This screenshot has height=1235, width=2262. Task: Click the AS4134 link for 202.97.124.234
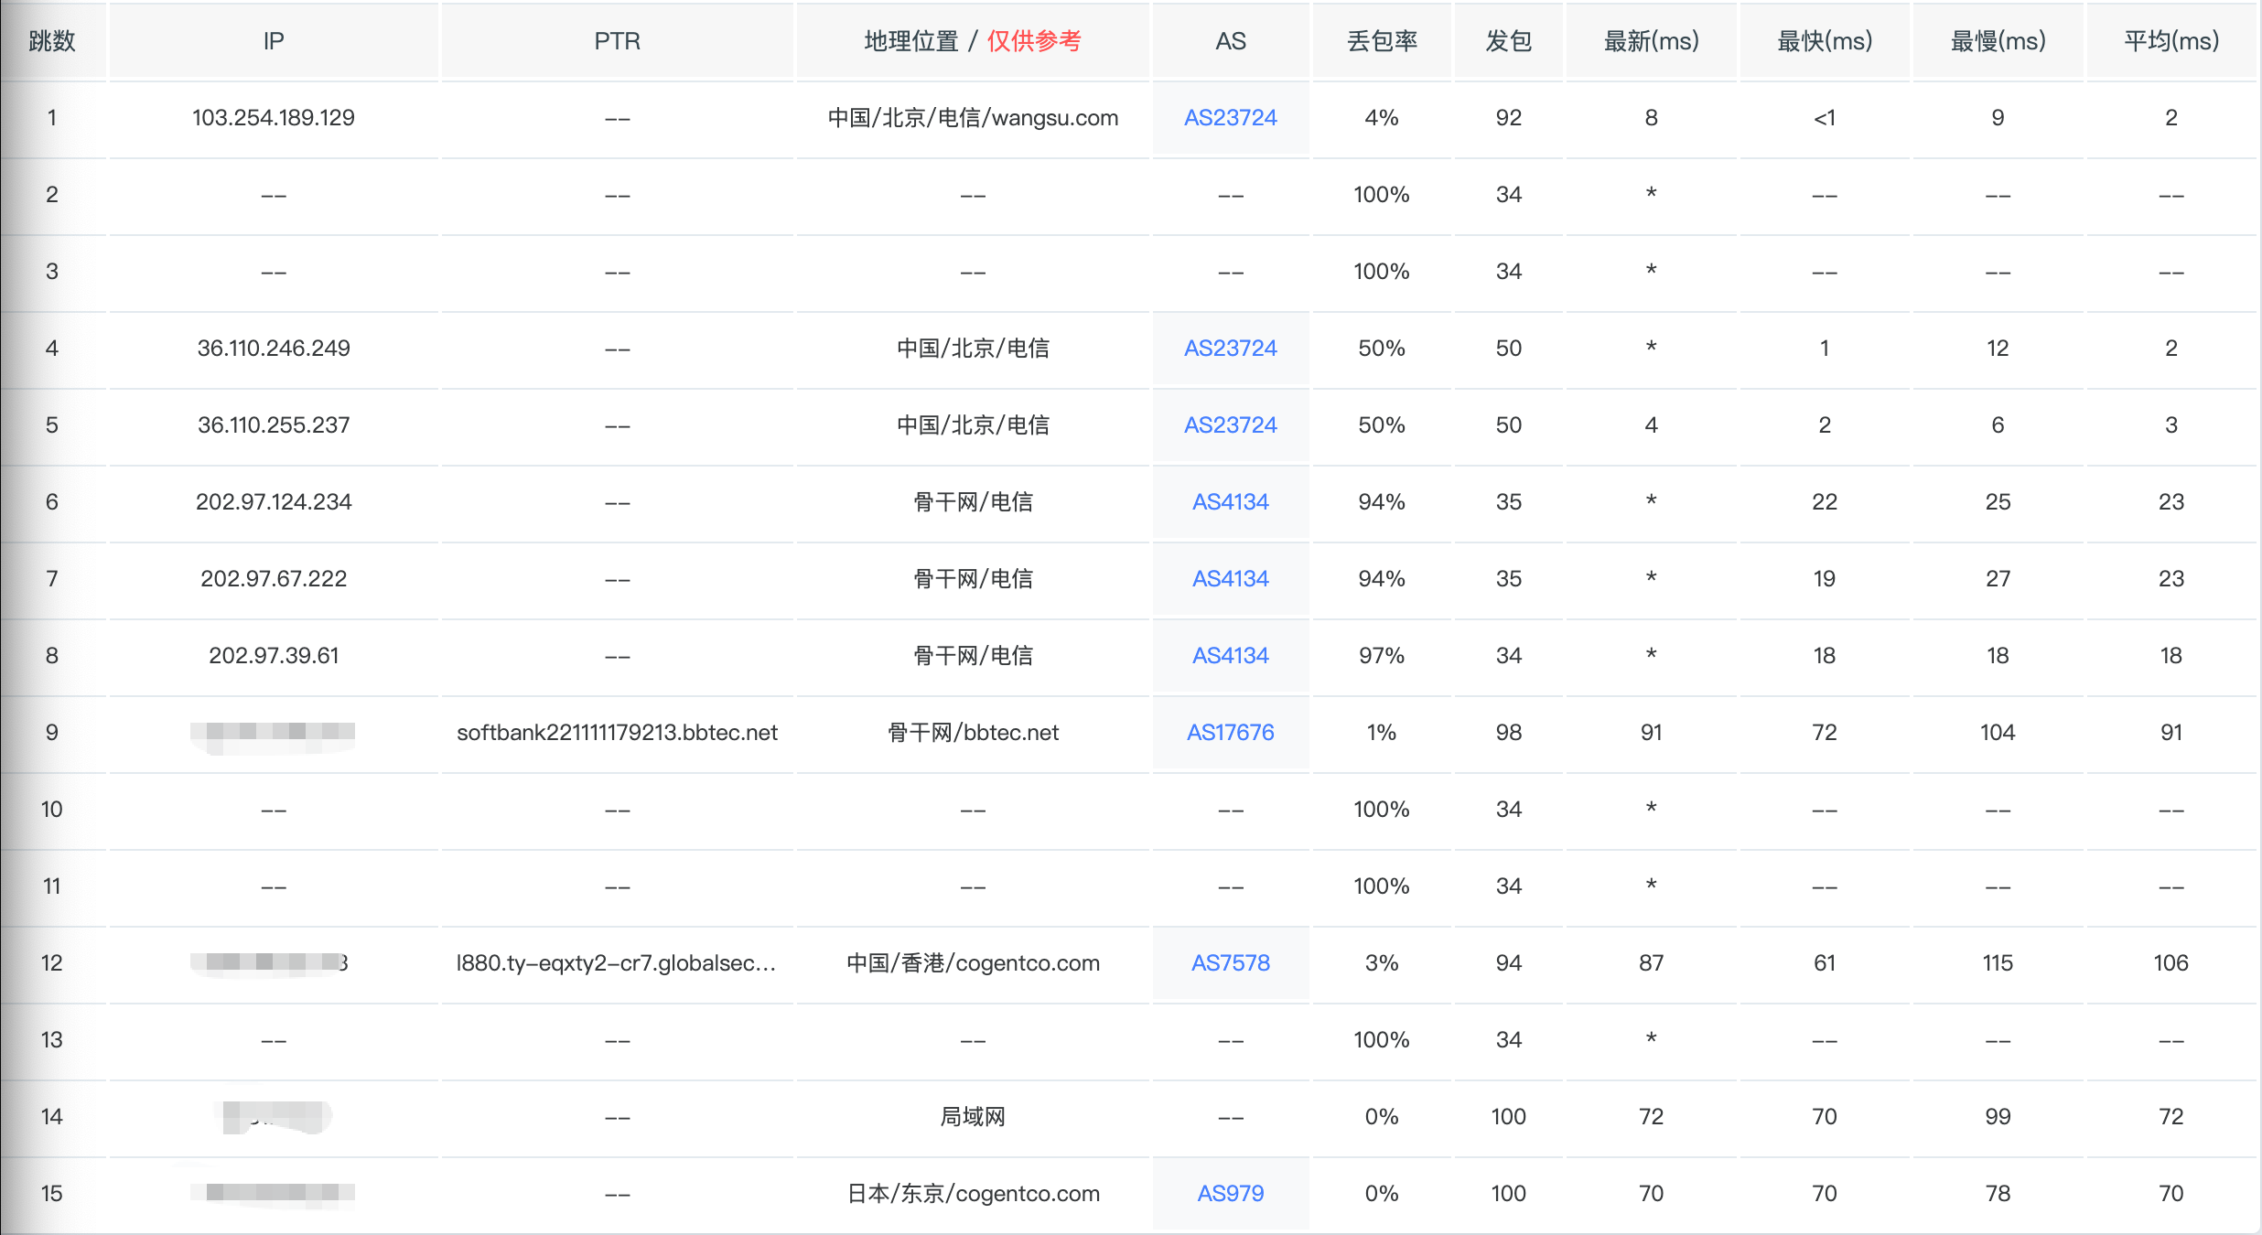[1230, 502]
